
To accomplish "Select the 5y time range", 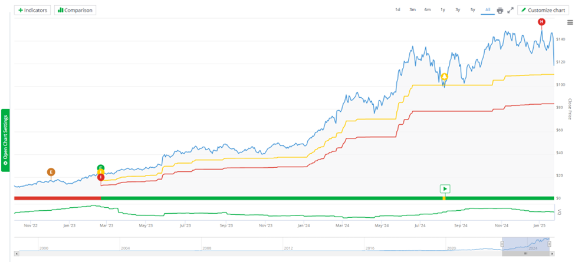I will 473,10.
